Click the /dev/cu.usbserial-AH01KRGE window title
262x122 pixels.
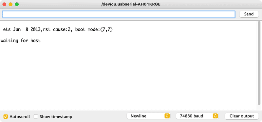[x=131, y=4]
